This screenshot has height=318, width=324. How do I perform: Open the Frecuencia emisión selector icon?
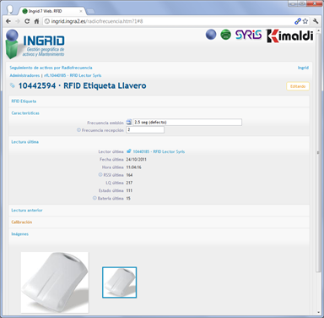click(128, 122)
